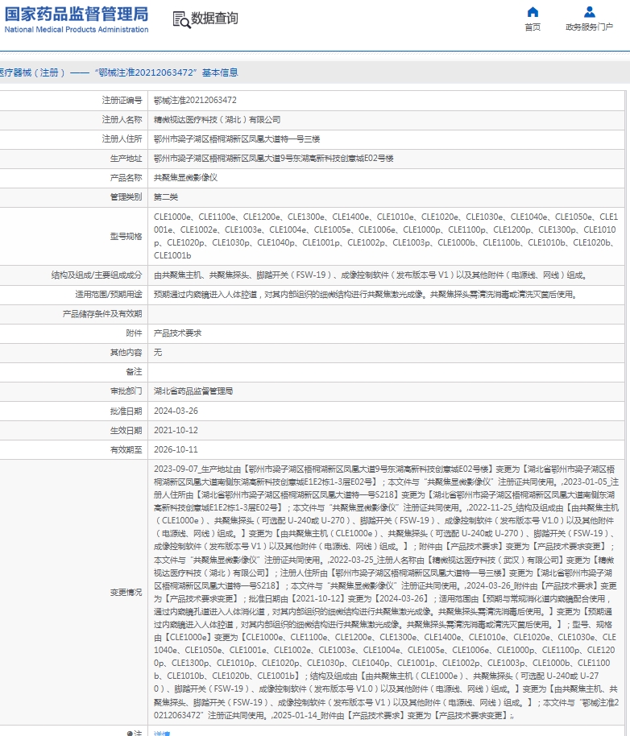Click the 生效日期 label

(126, 431)
